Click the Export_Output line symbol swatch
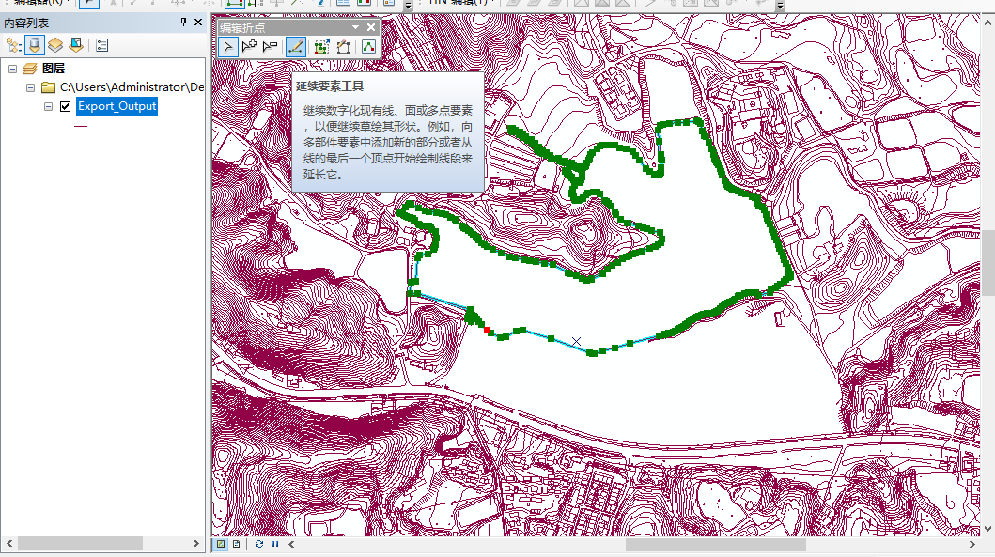The height and width of the screenshot is (557, 995). click(81, 125)
